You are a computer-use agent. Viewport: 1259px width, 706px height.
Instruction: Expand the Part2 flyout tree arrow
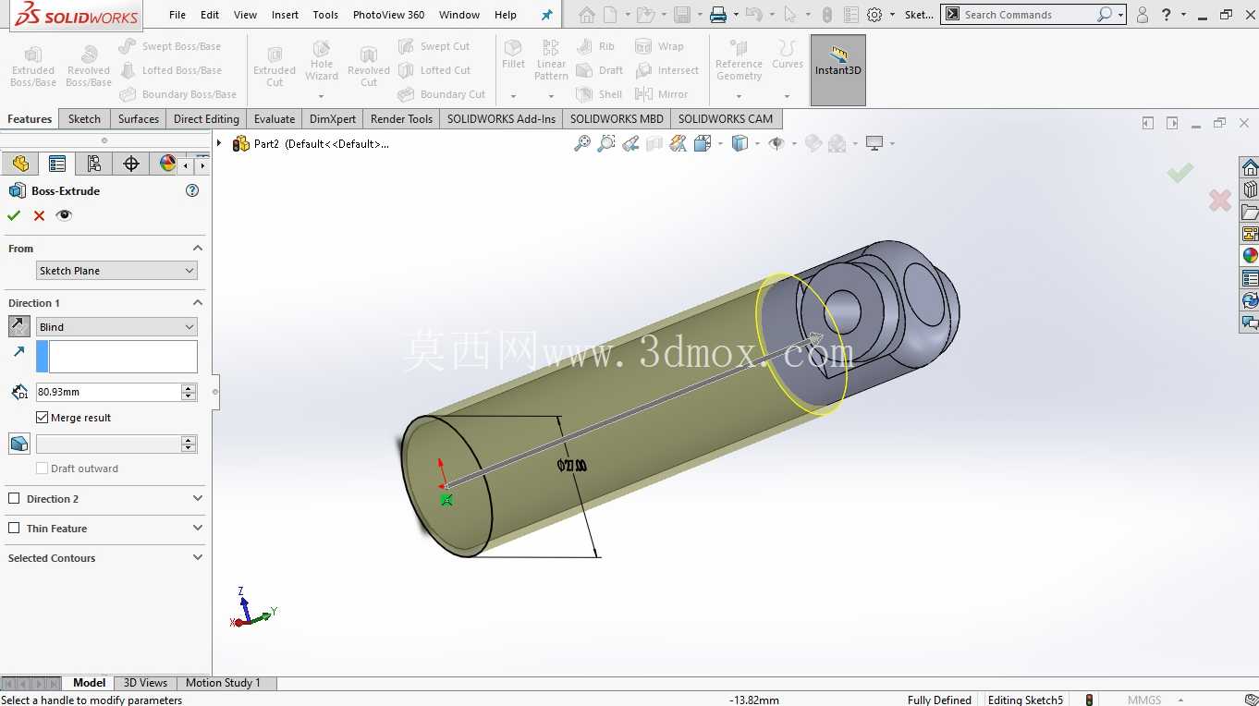point(219,143)
